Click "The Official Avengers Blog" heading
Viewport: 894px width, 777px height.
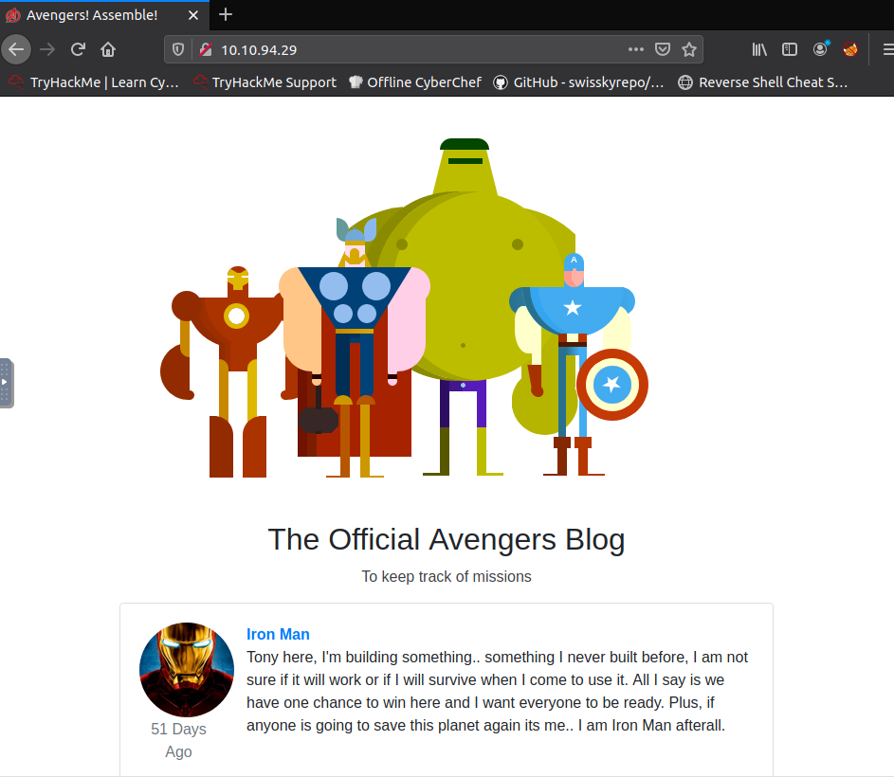(x=447, y=539)
